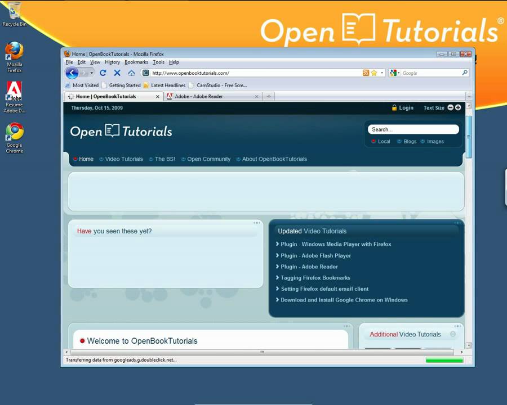Viewport: 507px width, 405px height.
Task: Click the vertical scrollbar thumb
Action: click(469, 137)
